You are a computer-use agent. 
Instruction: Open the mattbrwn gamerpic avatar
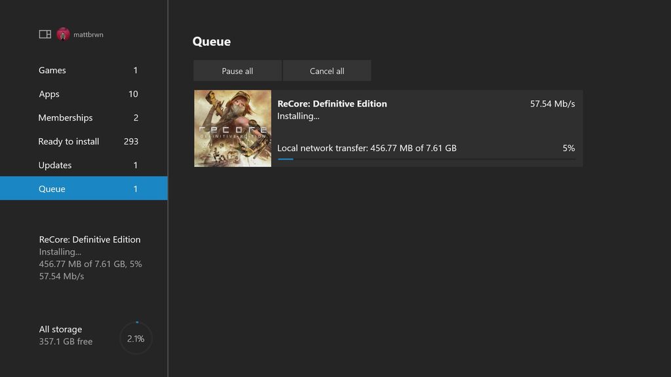[x=63, y=33]
